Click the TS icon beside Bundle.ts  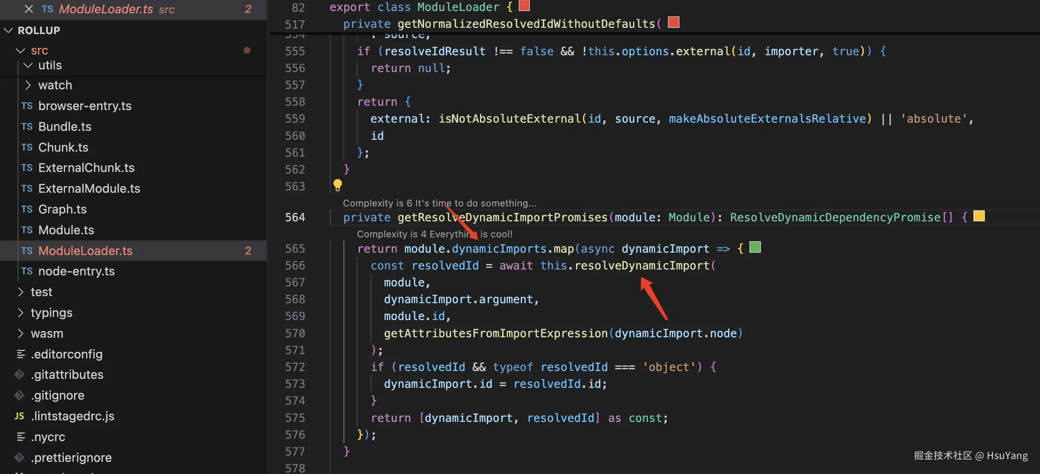(x=27, y=127)
